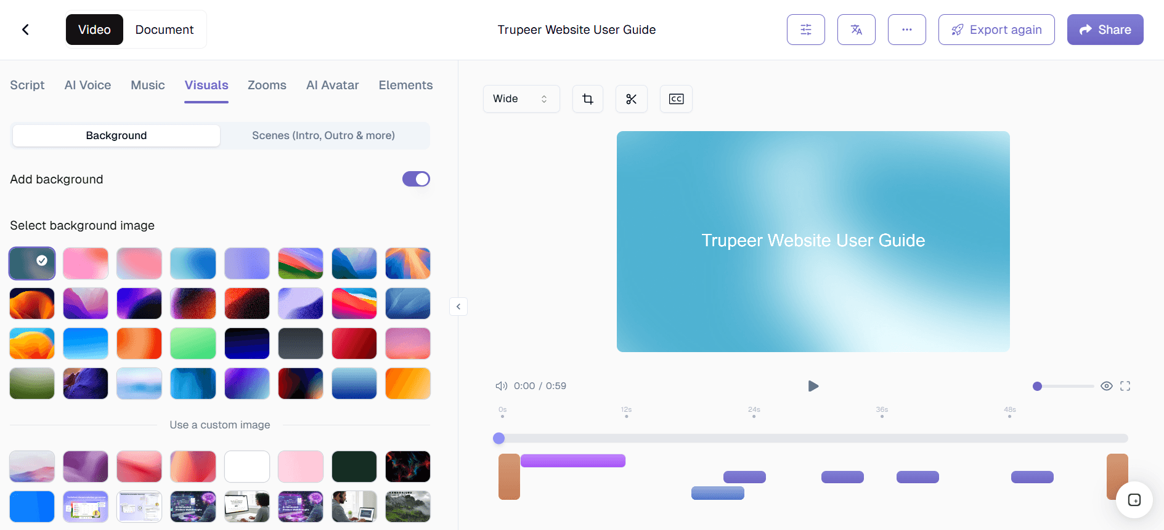Screen dimensions: 1164x530
Task: Open the Music tab
Action: coord(148,85)
